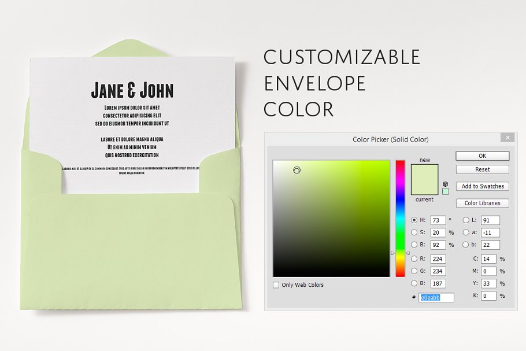Click the circle marker in the color field
Image resolution: width=526 pixels, height=351 pixels.
(297, 170)
